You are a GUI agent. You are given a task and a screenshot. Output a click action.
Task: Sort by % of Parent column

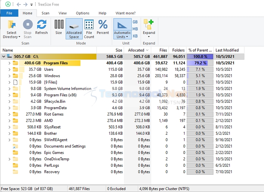coord(200,50)
